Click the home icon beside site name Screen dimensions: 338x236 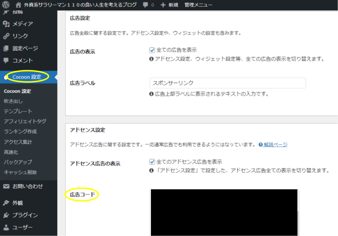18,5
